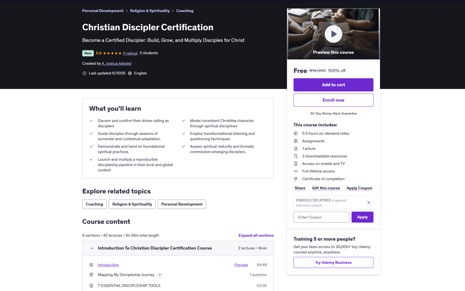
Task: Play the course preview video
Action: point(333,34)
